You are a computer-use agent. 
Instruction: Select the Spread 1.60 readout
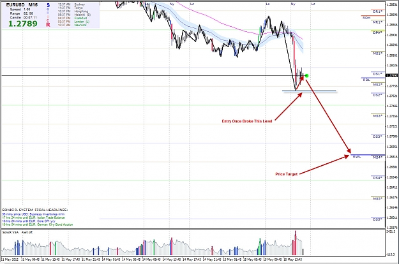[x=20, y=10]
